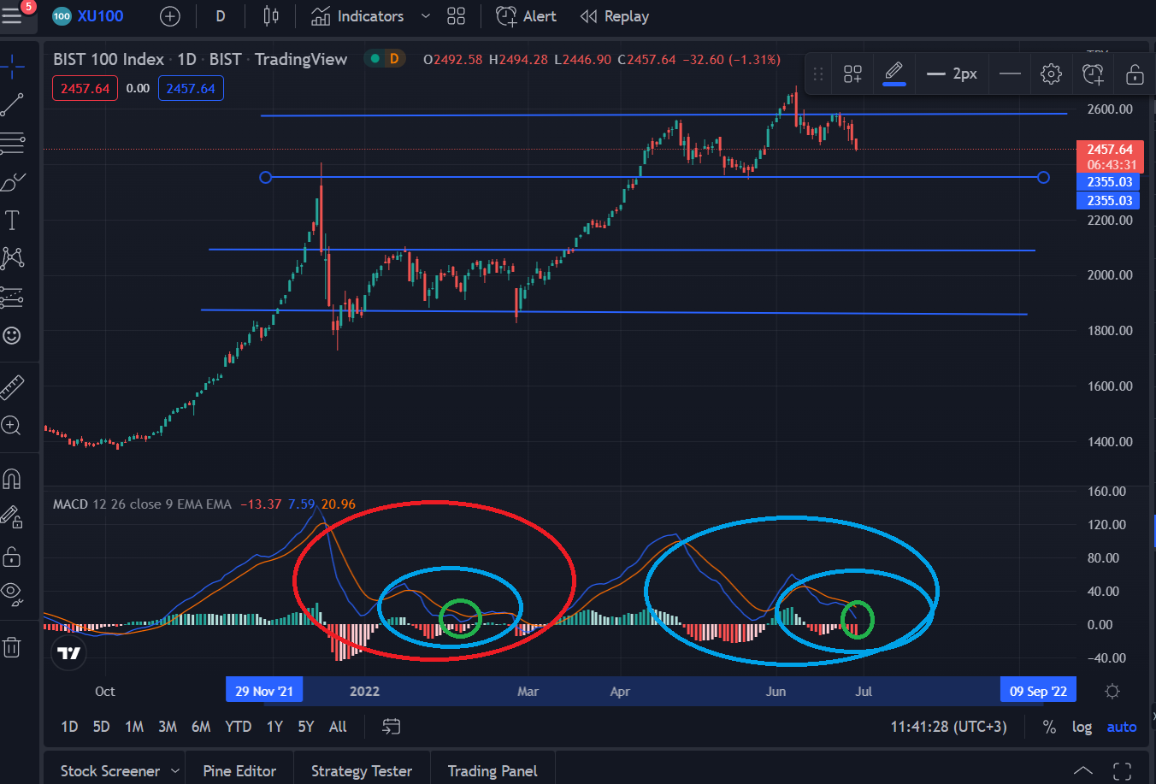The width and height of the screenshot is (1156, 784).
Task: Select the 1D date range
Action: pyautogui.click(x=69, y=727)
